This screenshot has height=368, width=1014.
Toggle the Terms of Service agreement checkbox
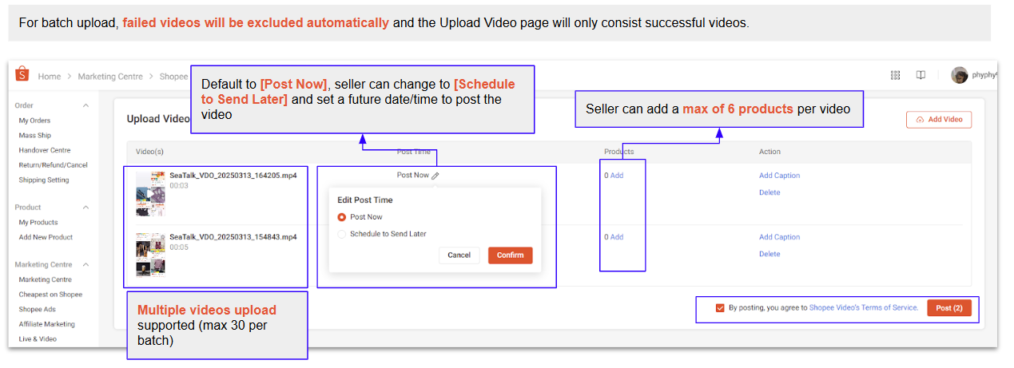[720, 307]
